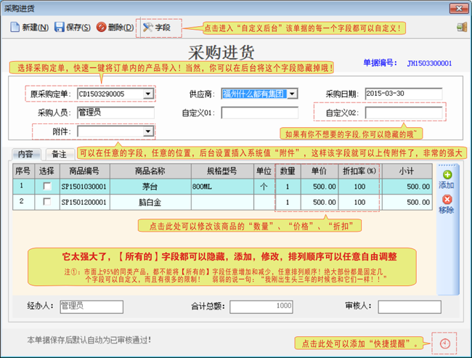Open the 供应商 supplier dropdown
The image size is (472, 358).
[x=293, y=94]
